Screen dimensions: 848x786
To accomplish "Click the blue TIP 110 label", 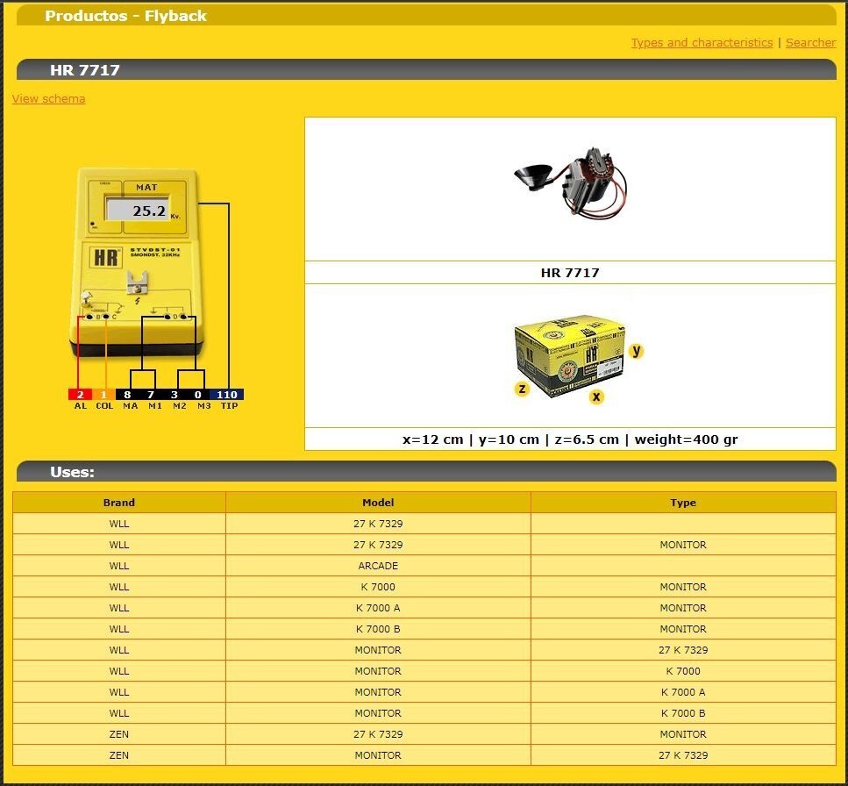I will pyautogui.click(x=229, y=396).
